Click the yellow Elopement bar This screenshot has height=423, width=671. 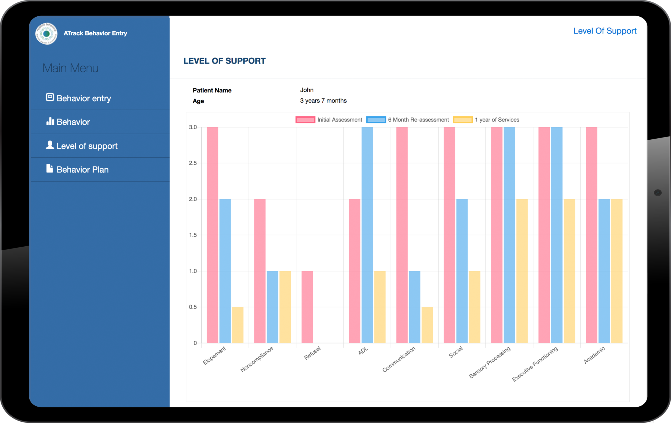[x=238, y=325]
